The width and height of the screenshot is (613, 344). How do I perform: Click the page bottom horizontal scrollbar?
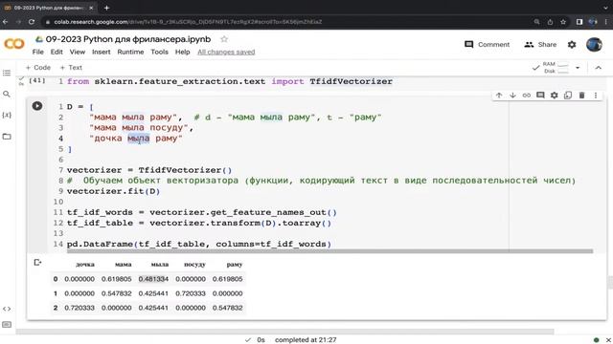point(284,332)
